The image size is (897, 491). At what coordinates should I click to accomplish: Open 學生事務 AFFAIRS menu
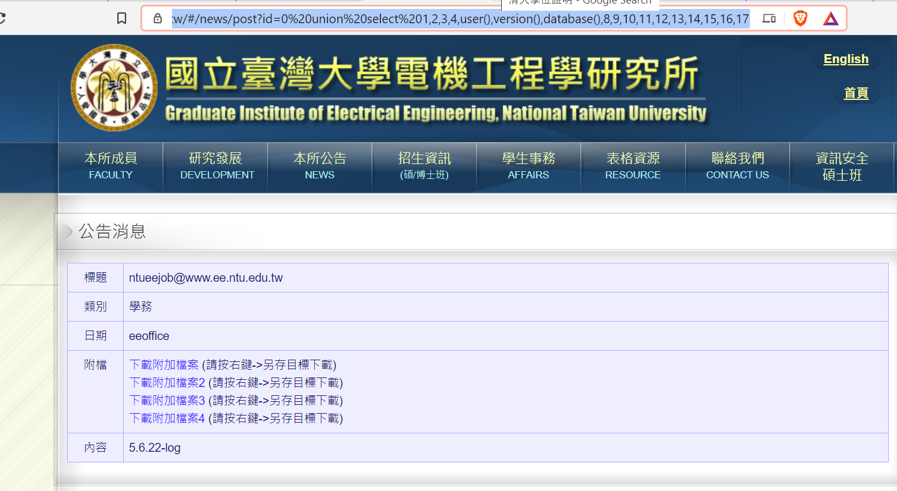click(529, 166)
